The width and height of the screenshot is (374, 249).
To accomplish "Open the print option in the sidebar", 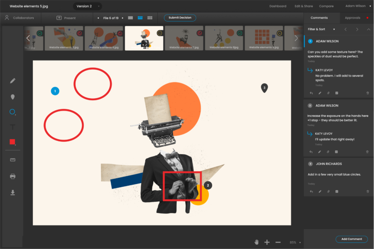I will [x=12, y=176].
